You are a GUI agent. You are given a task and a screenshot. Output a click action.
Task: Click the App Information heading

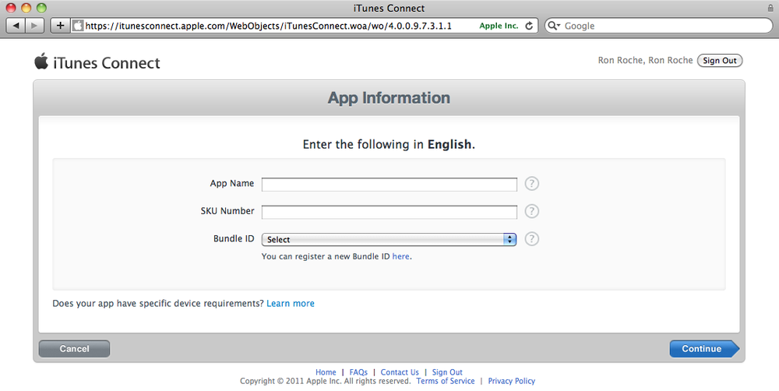pos(389,98)
